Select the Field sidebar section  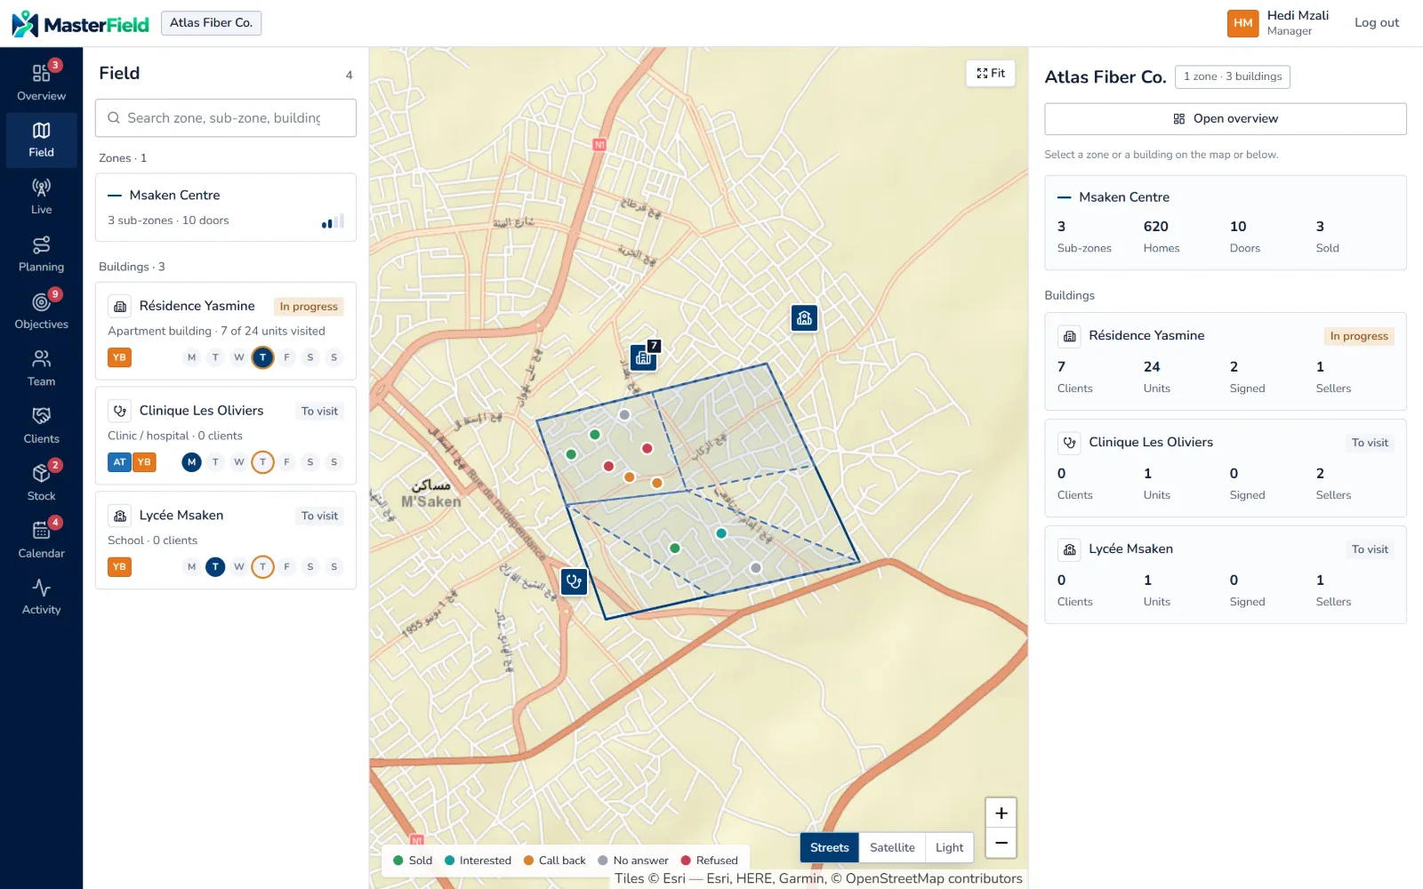click(41, 140)
